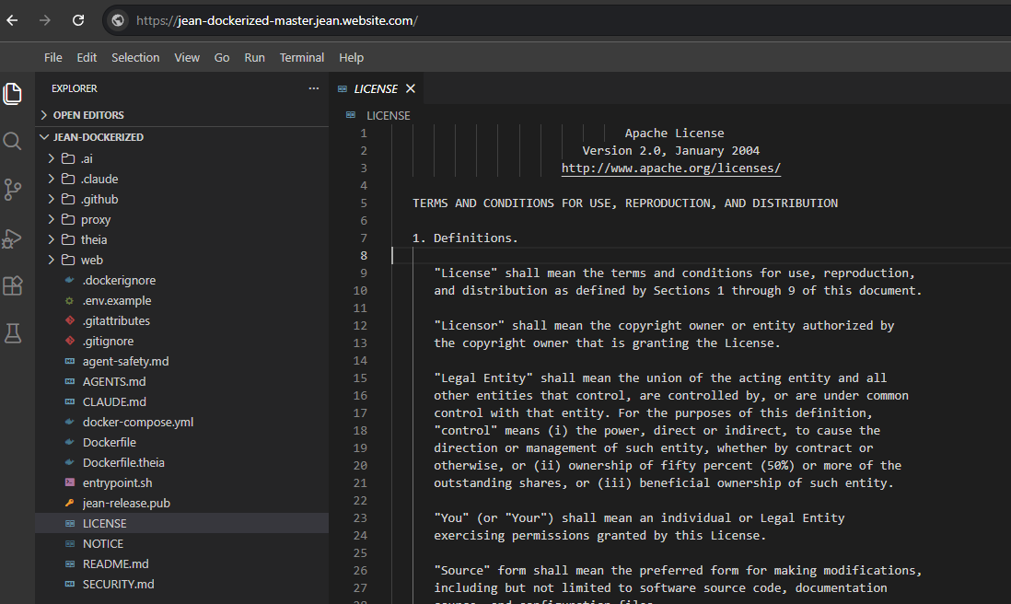
Task: Open the NOTICE file
Action: (x=102, y=543)
